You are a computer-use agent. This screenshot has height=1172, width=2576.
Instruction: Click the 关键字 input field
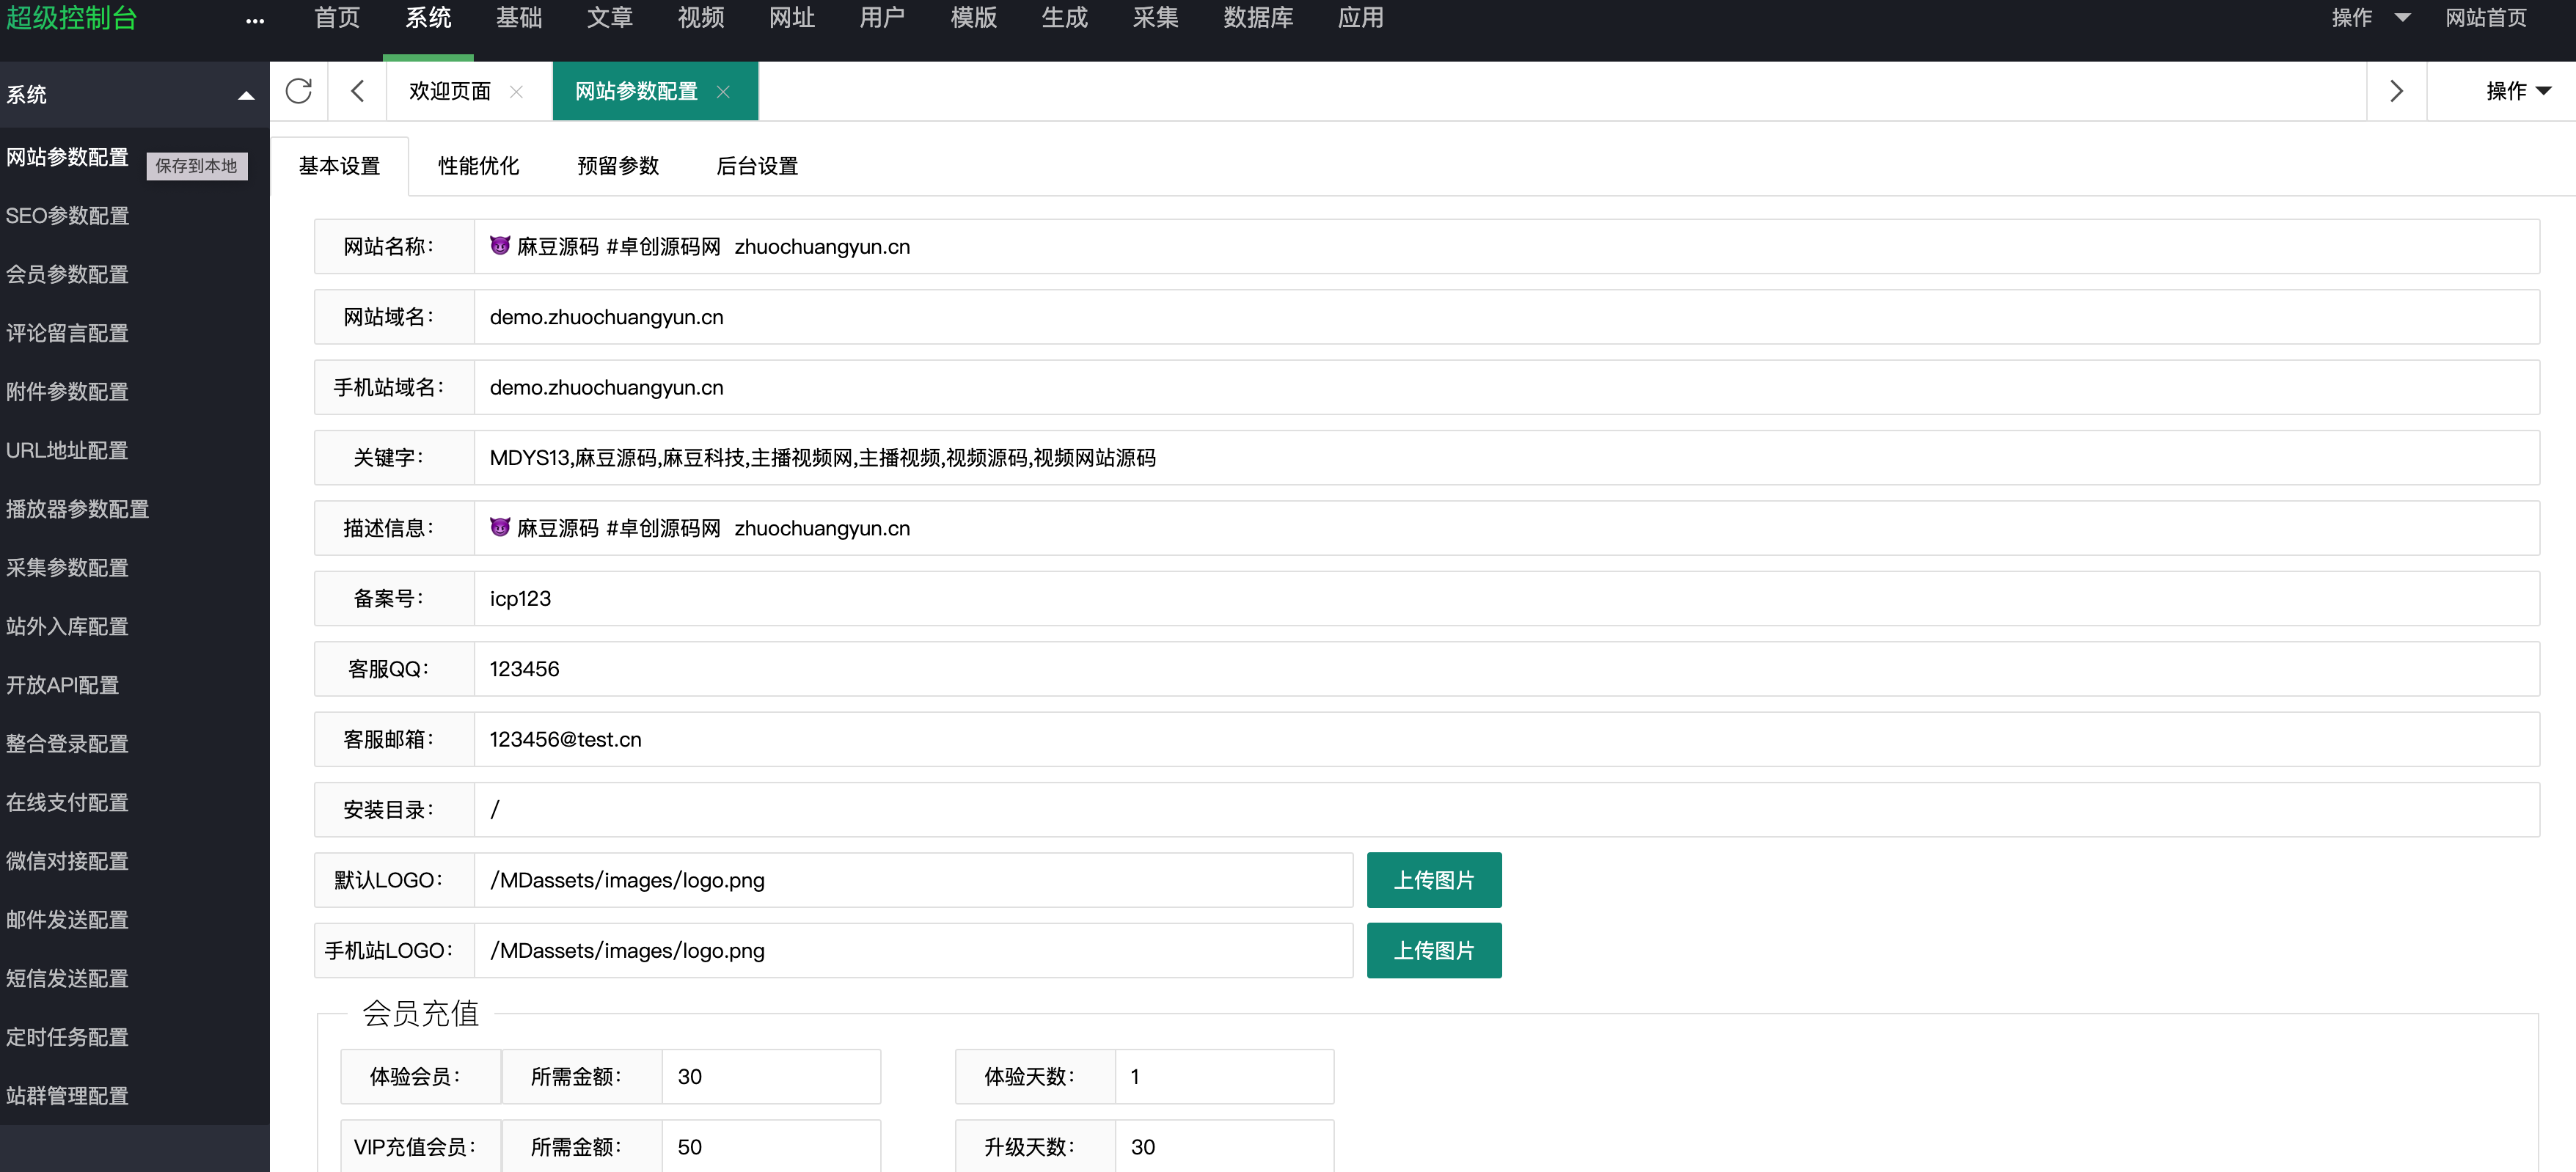click(x=1507, y=458)
